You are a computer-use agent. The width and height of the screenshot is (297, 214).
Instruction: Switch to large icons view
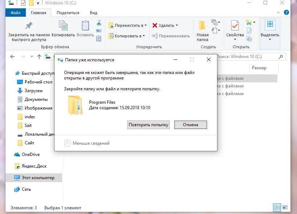click(x=285, y=207)
